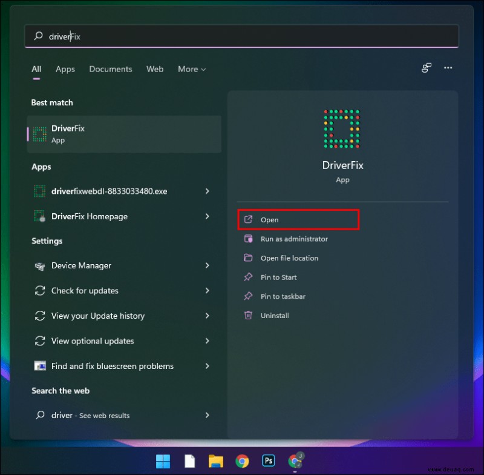Expand the chevron for driver web results
Image resolution: width=484 pixels, height=475 pixels.
pos(207,415)
